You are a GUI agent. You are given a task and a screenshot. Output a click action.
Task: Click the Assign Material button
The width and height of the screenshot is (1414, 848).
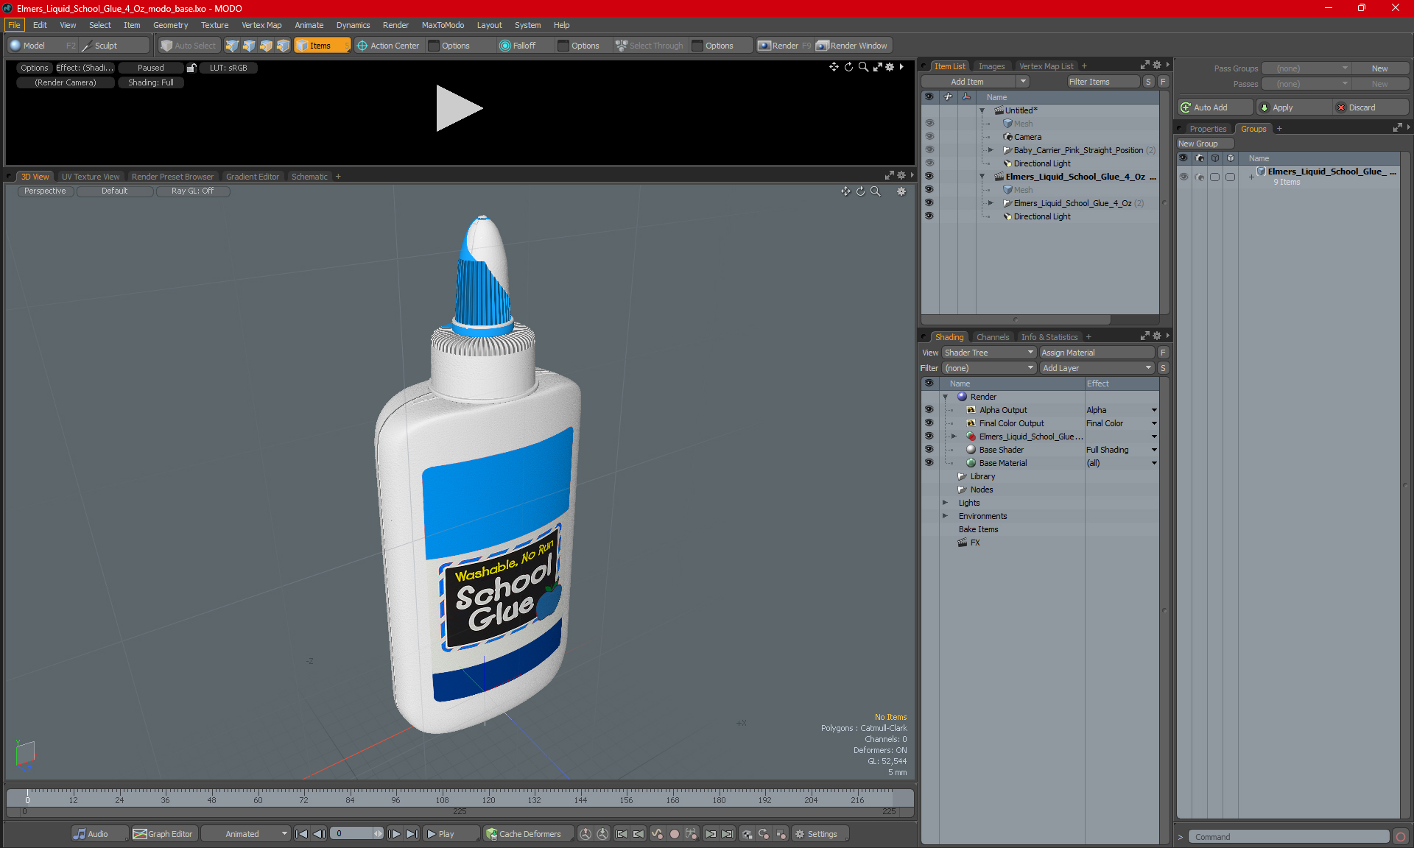[1097, 353]
